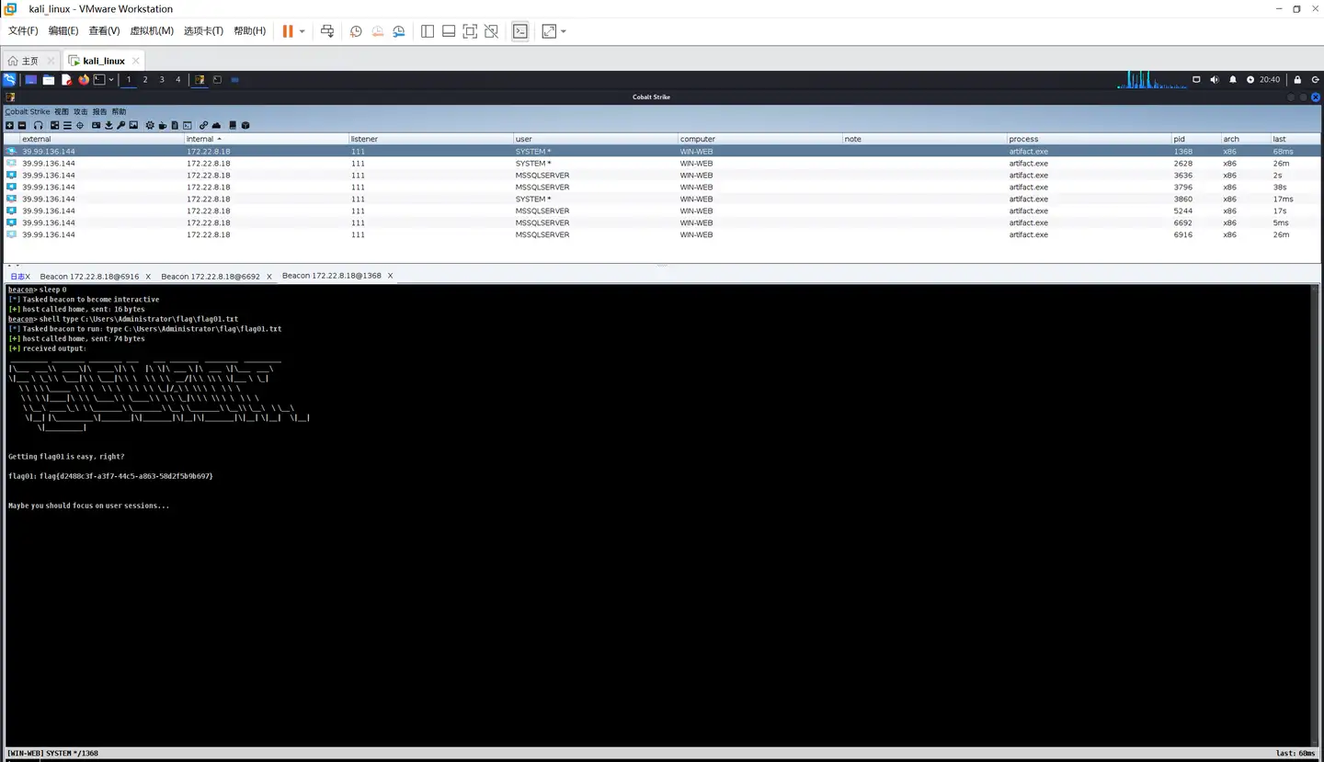
Task: Open the 报告 menu in Cobalt Strike
Action: point(99,112)
